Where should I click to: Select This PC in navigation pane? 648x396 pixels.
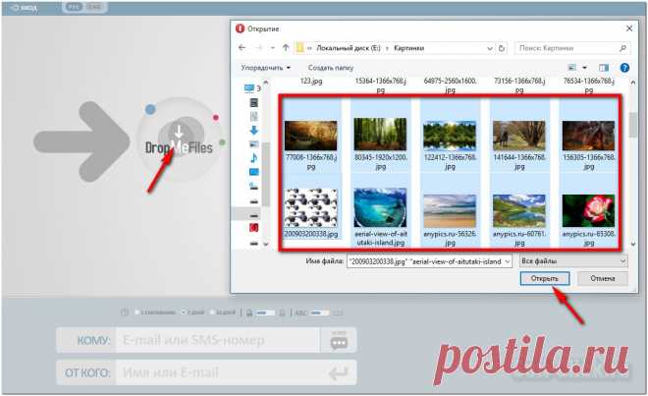pos(252,88)
